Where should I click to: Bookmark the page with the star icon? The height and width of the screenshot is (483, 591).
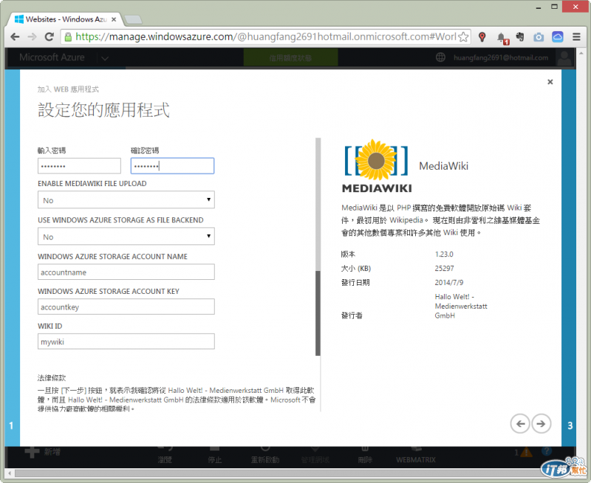click(x=463, y=36)
